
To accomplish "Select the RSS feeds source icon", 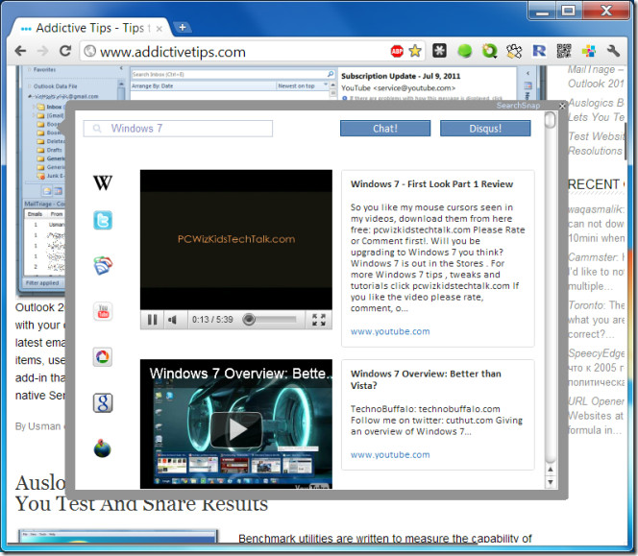I will (x=103, y=266).
